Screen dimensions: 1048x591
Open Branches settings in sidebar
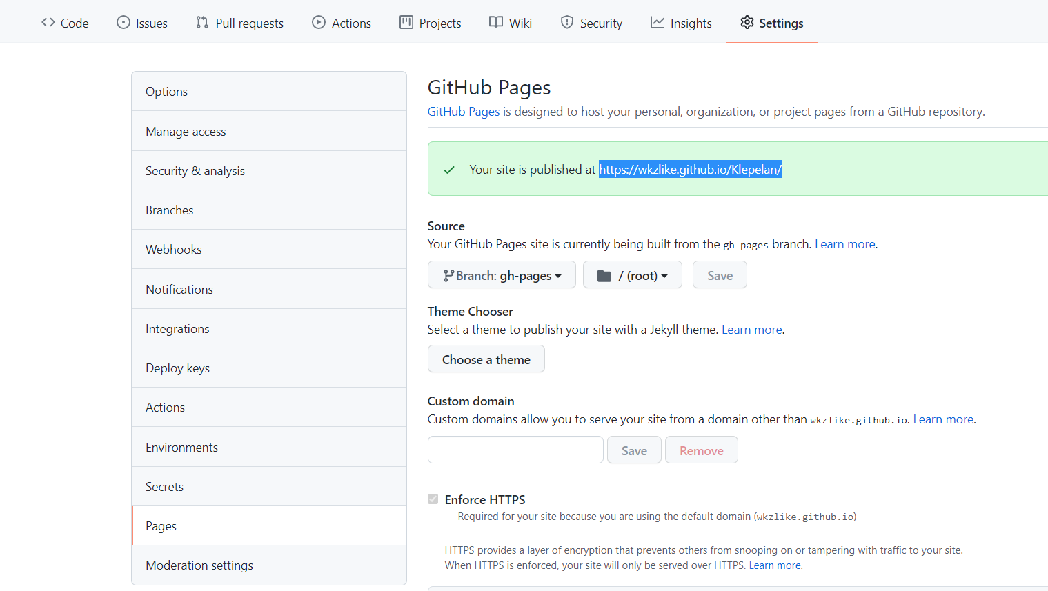(x=269, y=210)
